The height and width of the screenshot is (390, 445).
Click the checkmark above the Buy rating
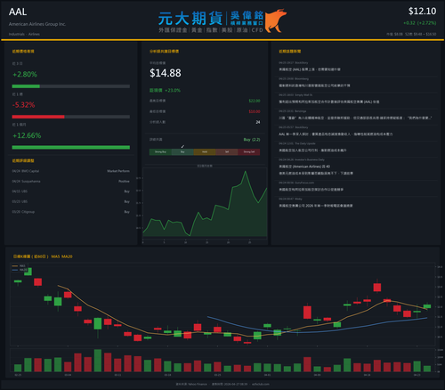[182, 146]
